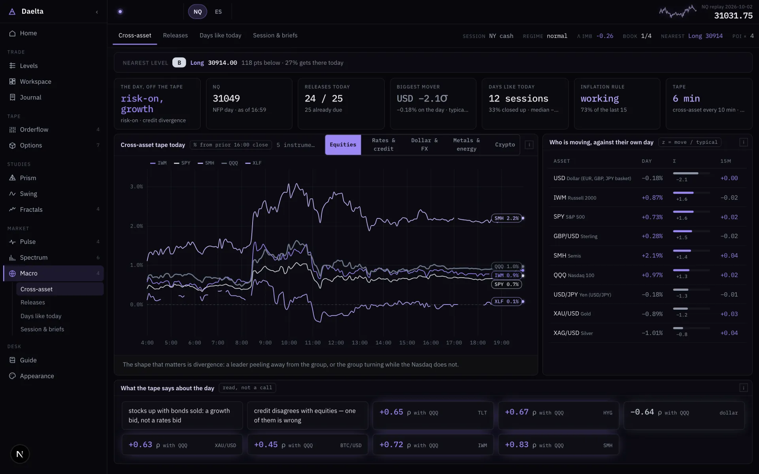Select the Rates & credit chart group
This screenshot has height=474, width=759.
383,145
